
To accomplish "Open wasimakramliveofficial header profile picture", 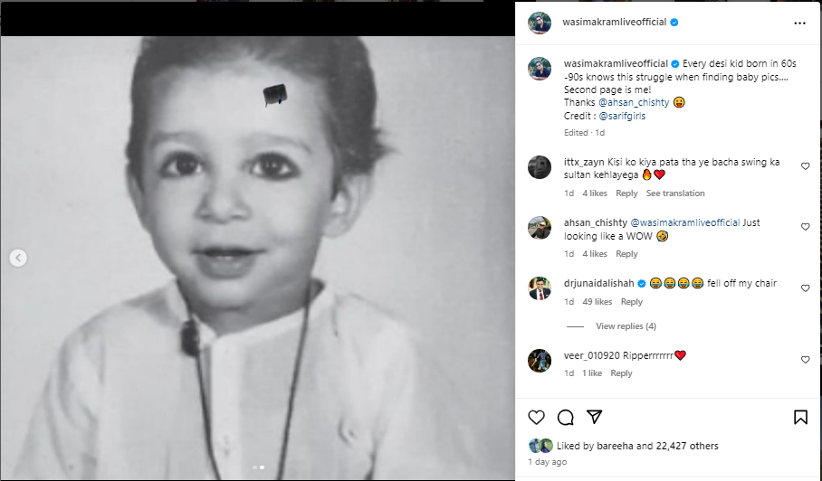I will point(540,23).
